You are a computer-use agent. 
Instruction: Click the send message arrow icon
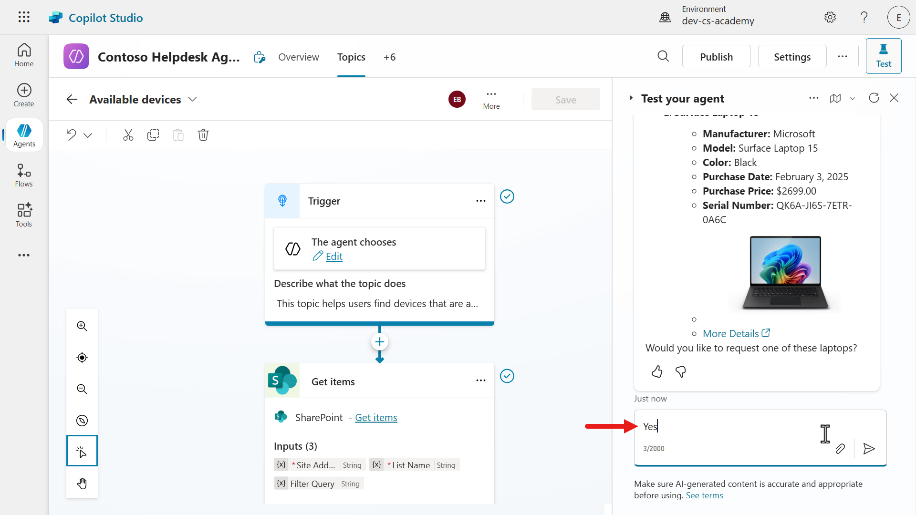[869, 449]
